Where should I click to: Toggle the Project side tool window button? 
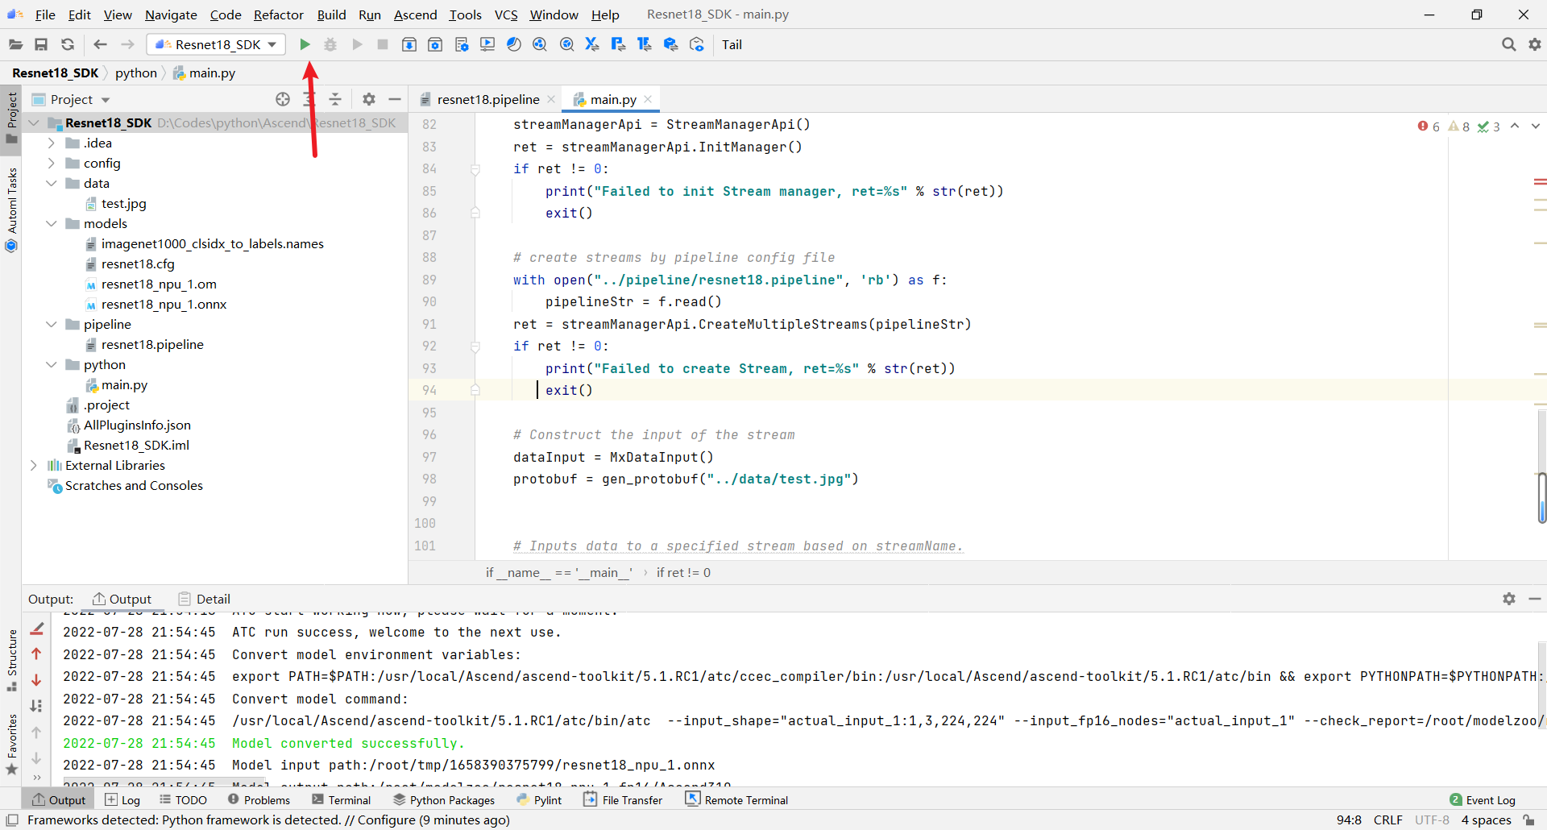click(x=11, y=118)
